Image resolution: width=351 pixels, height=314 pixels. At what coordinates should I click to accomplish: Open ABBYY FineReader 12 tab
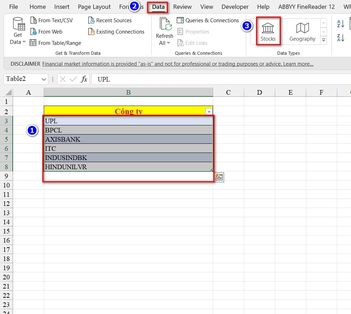click(306, 7)
